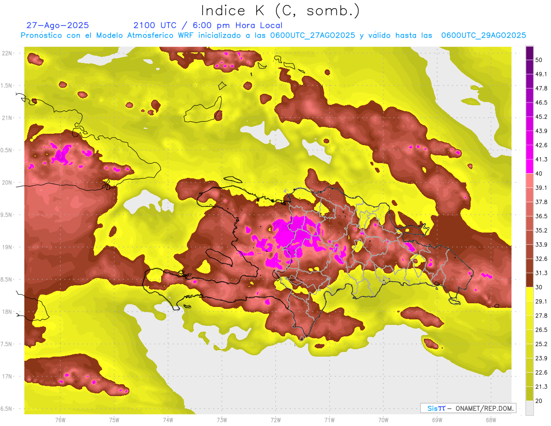Click the colorbar label "50"
This screenshot has height=426, width=551.
[540, 60]
